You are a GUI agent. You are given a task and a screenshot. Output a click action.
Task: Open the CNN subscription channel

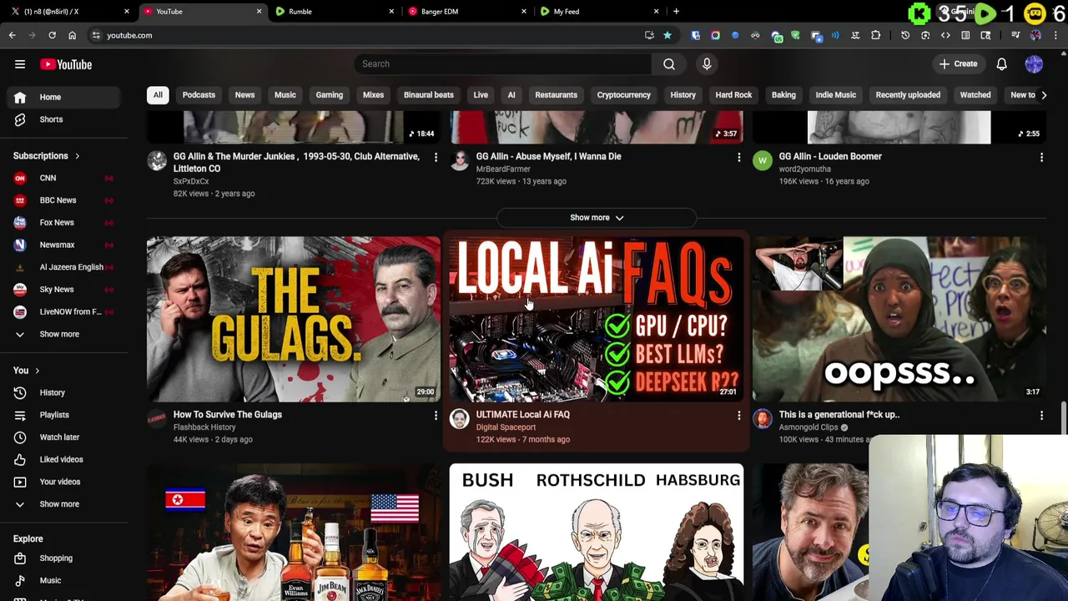(63, 178)
